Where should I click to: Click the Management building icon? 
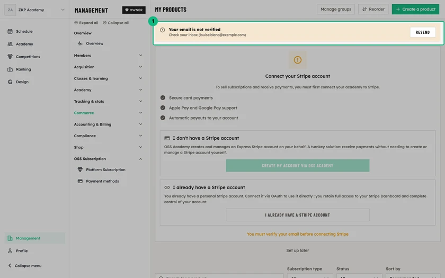click(10, 238)
